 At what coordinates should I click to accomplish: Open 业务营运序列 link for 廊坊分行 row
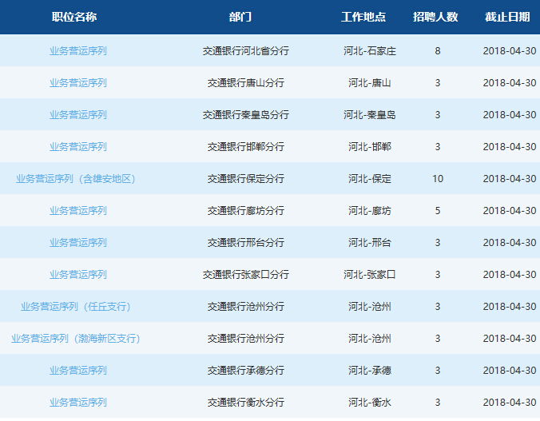78,211
